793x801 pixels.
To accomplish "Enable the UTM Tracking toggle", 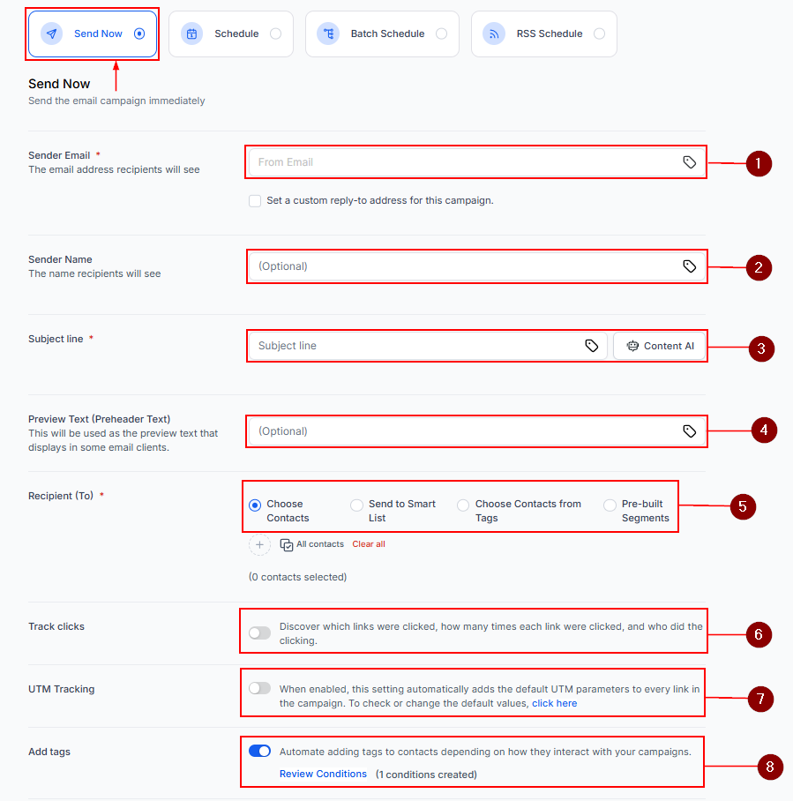I will (259, 688).
